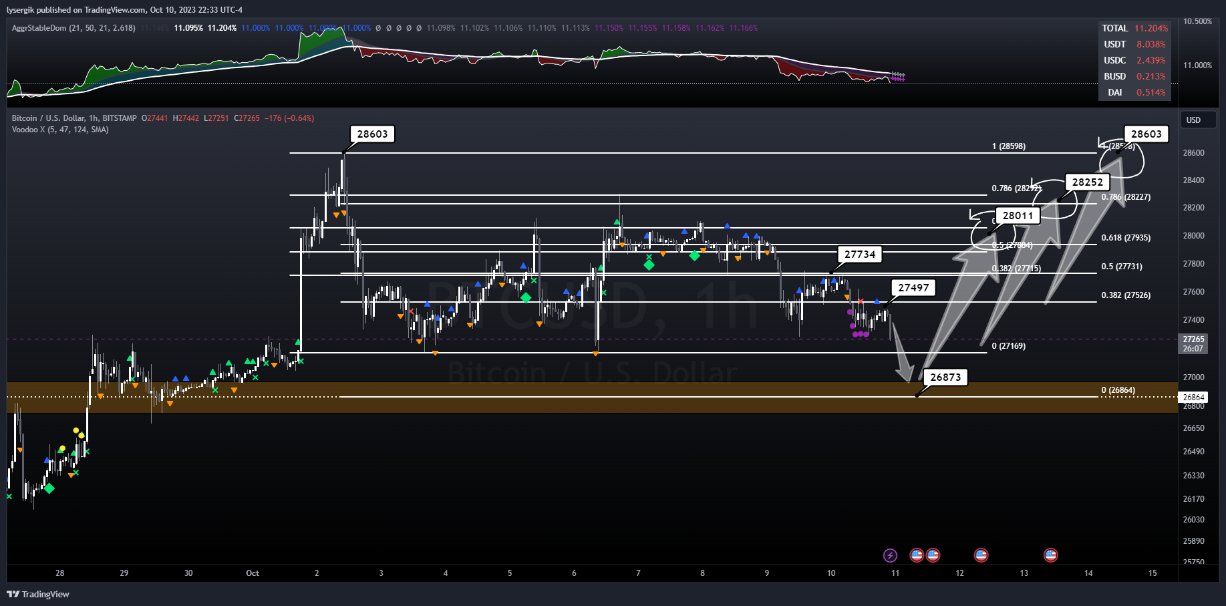The width and height of the screenshot is (1226, 606).
Task: Click the TOTAL 11.204% table value
Action: [1151, 28]
